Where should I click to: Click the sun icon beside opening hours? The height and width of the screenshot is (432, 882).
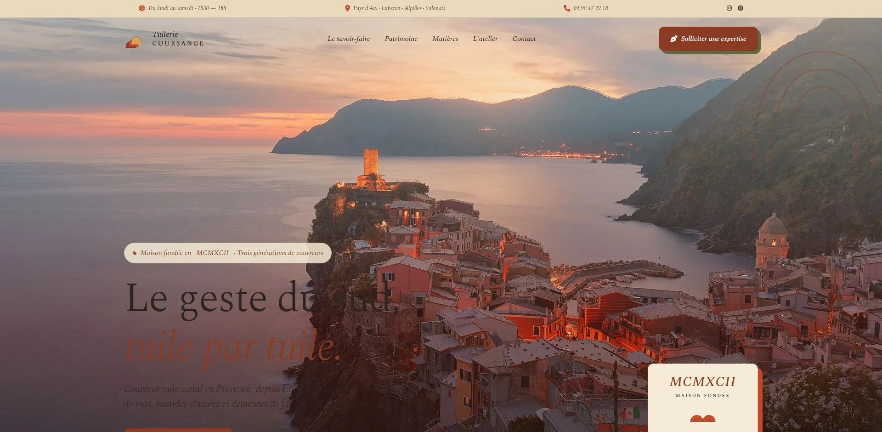pos(142,8)
